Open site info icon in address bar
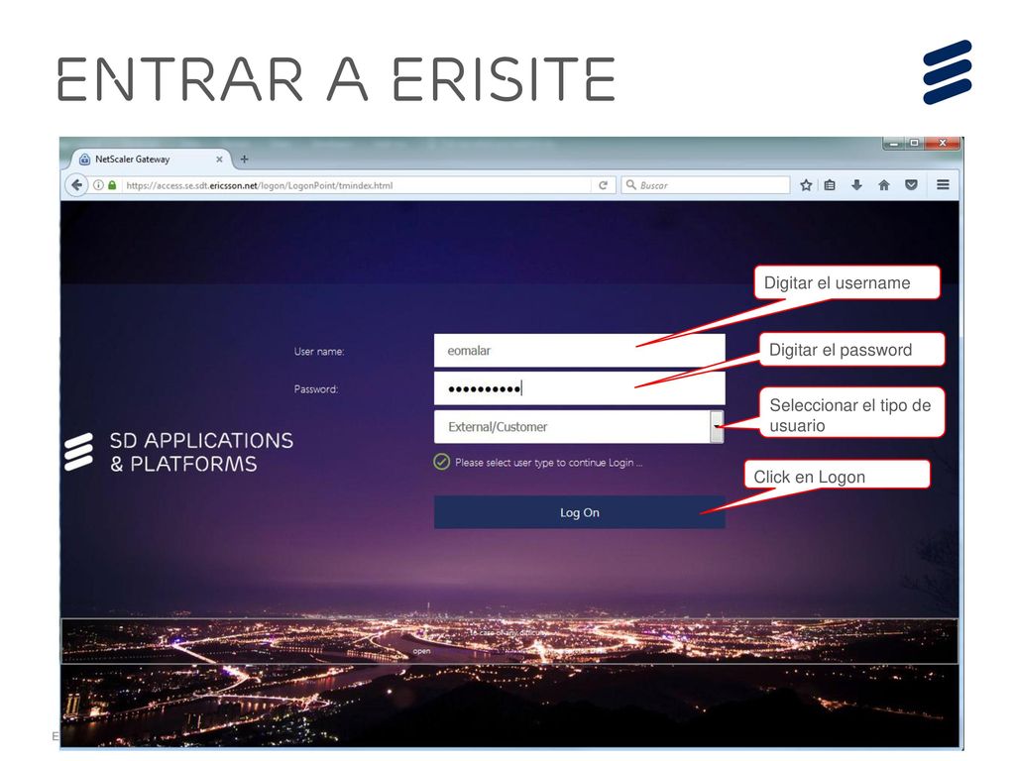The height and width of the screenshot is (761, 1015). point(98,185)
